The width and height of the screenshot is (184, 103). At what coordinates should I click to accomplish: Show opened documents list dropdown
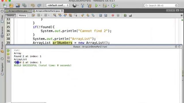[177, 11]
